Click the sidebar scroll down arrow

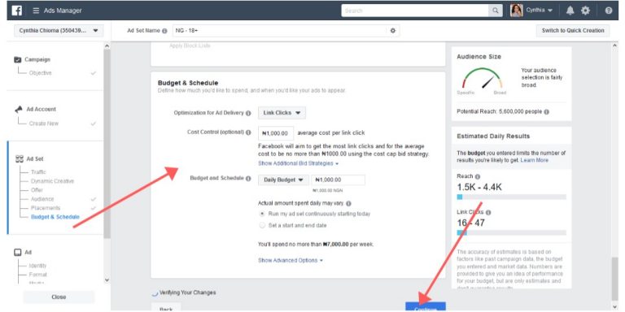107,280
